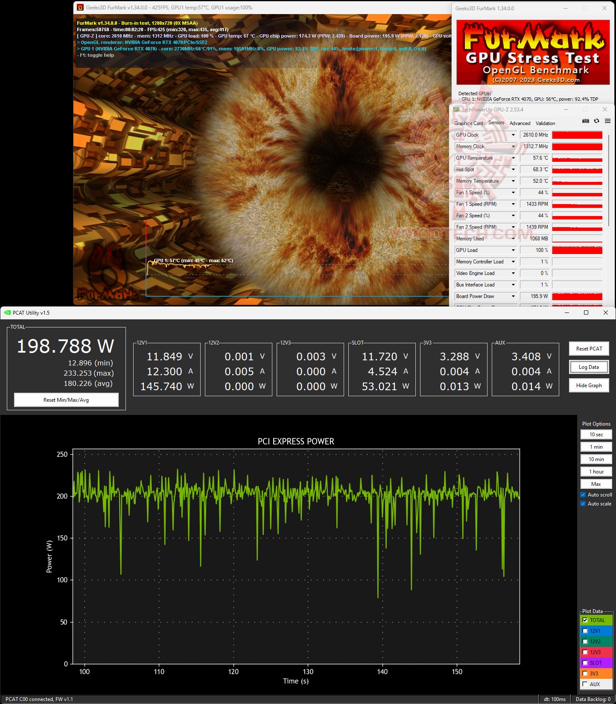The height and width of the screenshot is (704, 616).
Task: Open GPU Clock sensor dropdown
Action: (x=513, y=135)
